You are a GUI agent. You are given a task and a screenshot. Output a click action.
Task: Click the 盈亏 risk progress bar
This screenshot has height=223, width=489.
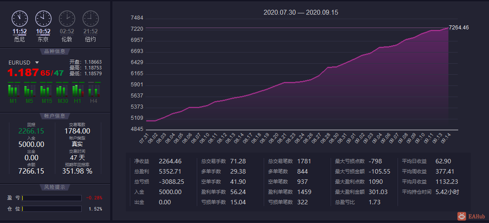pyautogui.click(x=51, y=198)
